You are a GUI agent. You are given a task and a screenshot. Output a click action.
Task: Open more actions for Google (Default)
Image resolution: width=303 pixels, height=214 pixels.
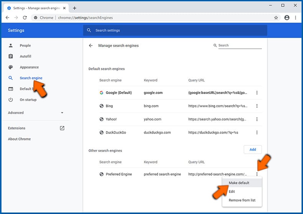coord(257,93)
